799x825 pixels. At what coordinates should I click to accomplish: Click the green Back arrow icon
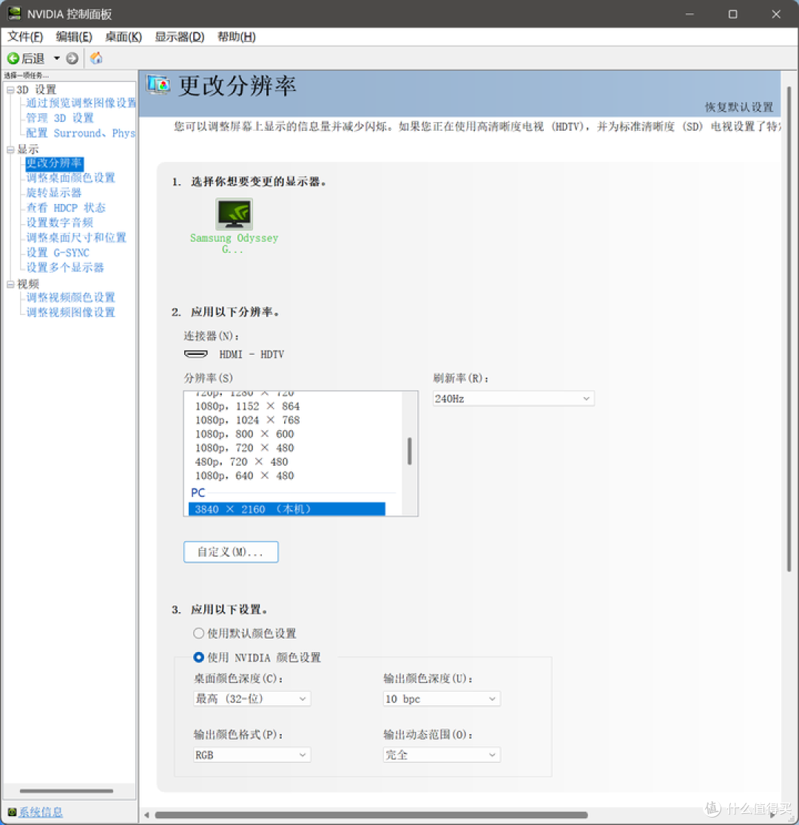pyautogui.click(x=13, y=58)
